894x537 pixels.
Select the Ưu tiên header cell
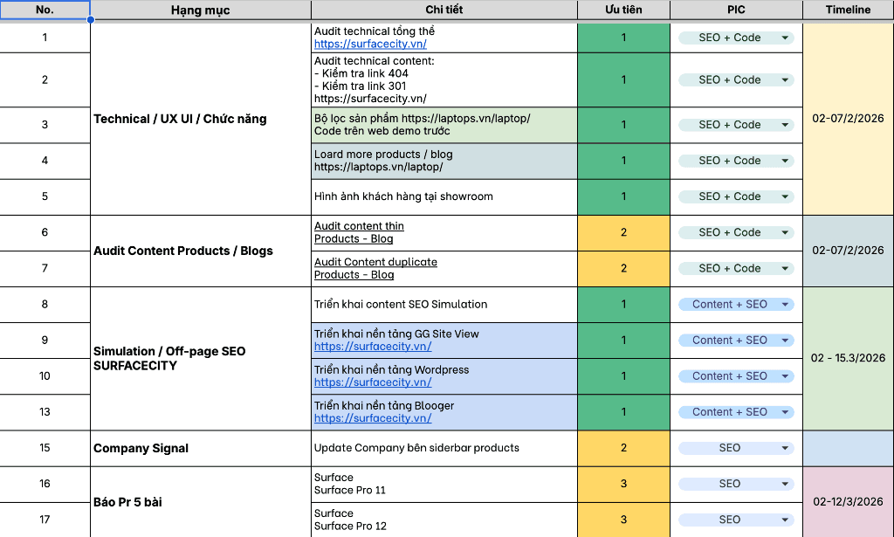(623, 10)
